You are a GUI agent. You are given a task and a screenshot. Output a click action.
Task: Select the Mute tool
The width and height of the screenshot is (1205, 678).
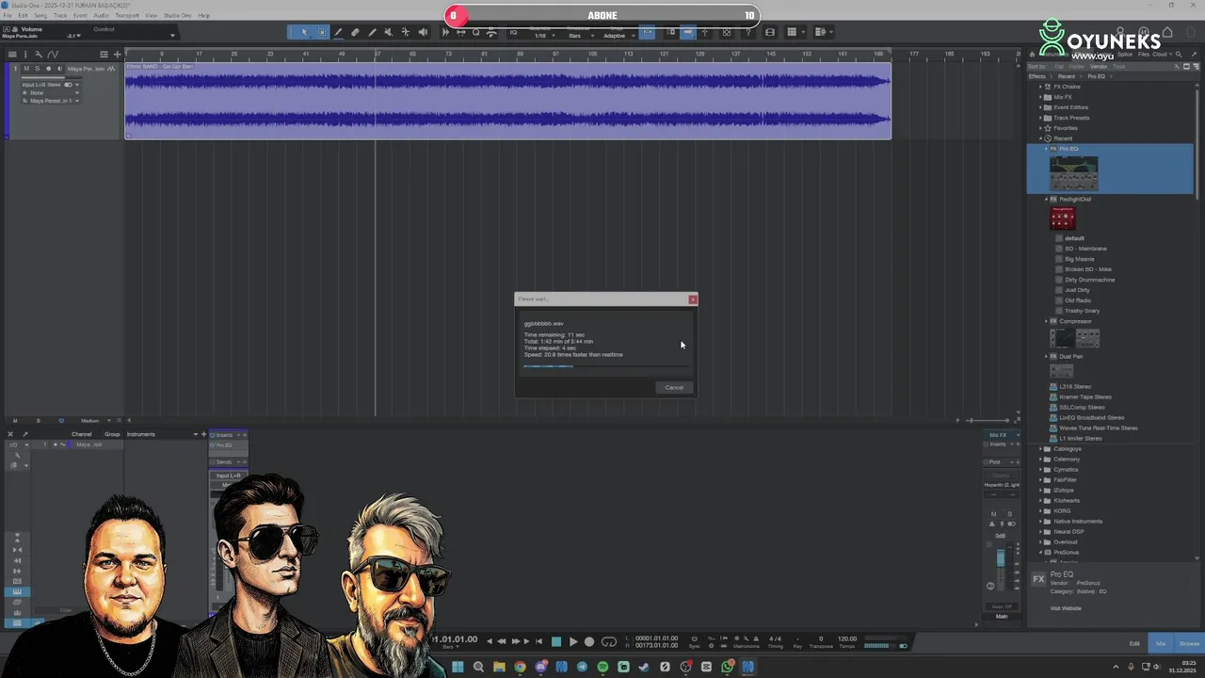388,32
